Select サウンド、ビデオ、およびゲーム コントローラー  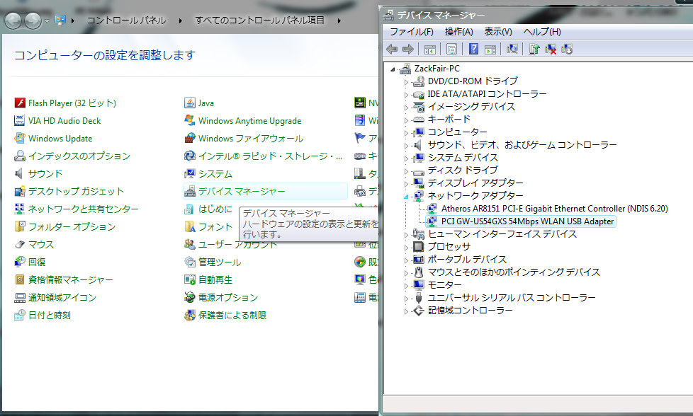tap(522, 145)
